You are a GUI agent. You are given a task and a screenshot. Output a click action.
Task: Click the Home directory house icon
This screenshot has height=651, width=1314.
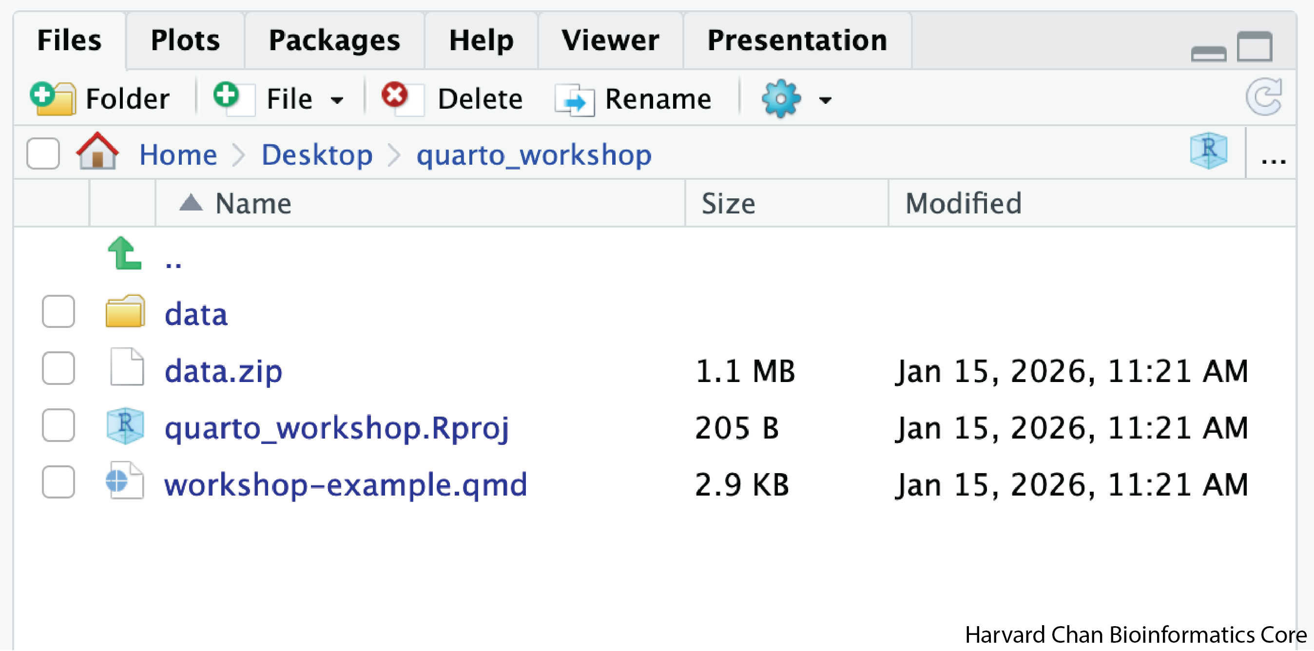point(97,152)
